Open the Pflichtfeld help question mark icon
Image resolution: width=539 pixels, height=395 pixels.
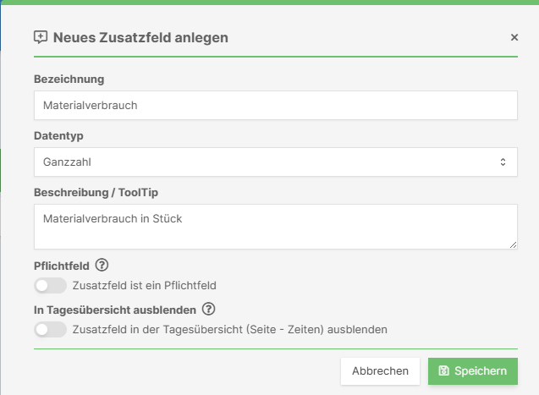click(102, 266)
